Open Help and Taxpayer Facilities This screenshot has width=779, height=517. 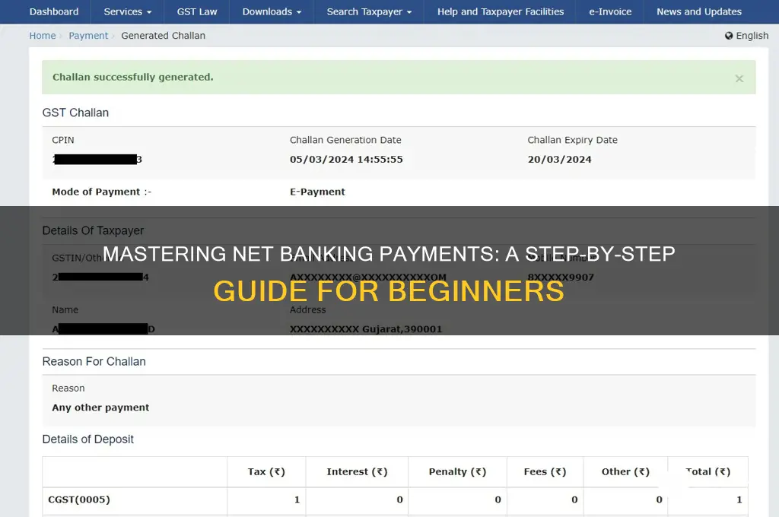coord(501,11)
